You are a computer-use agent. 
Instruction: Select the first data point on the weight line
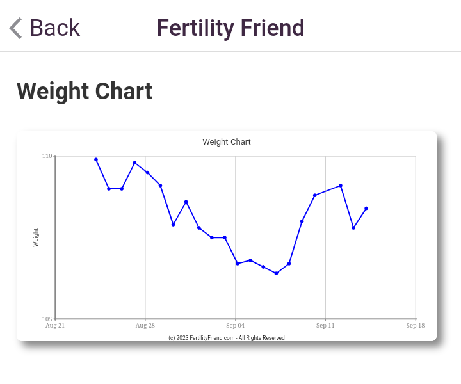point(96,159)
